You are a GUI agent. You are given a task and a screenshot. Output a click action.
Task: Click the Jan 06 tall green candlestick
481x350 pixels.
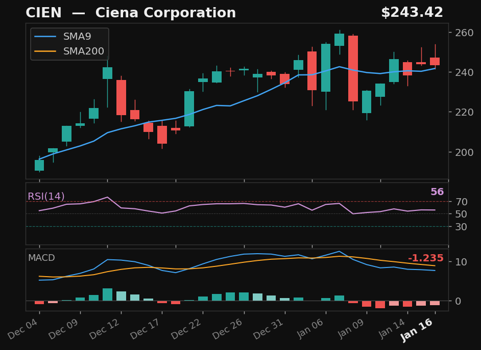click(326, 68)
